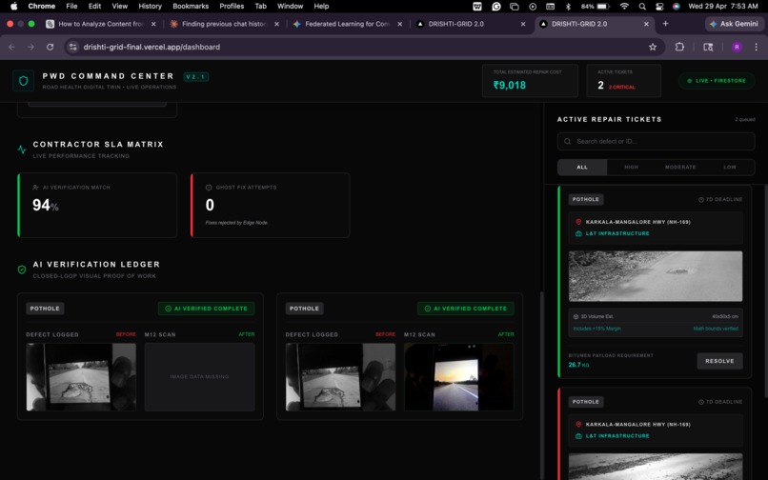The width and height of the screenshot is (768, 480).
Task: Open Wi-Fi status in menu bar
Action: pyautogui.click(x=624, y=7)
